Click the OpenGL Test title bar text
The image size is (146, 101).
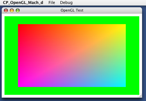pyautogui.click(x=72, y=10)
